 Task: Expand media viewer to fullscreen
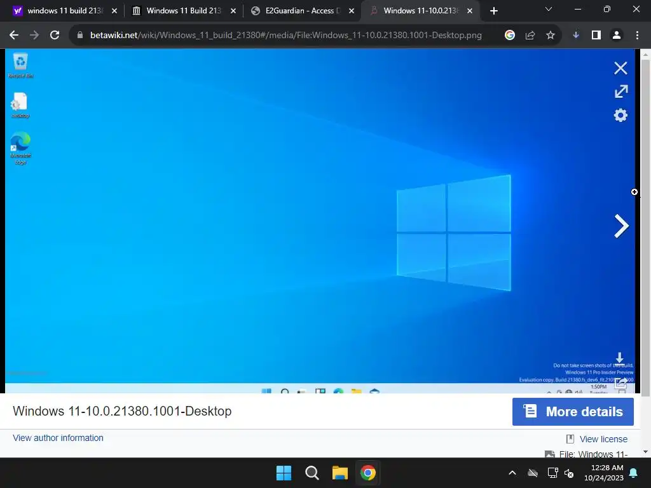[x=621, y=91]
